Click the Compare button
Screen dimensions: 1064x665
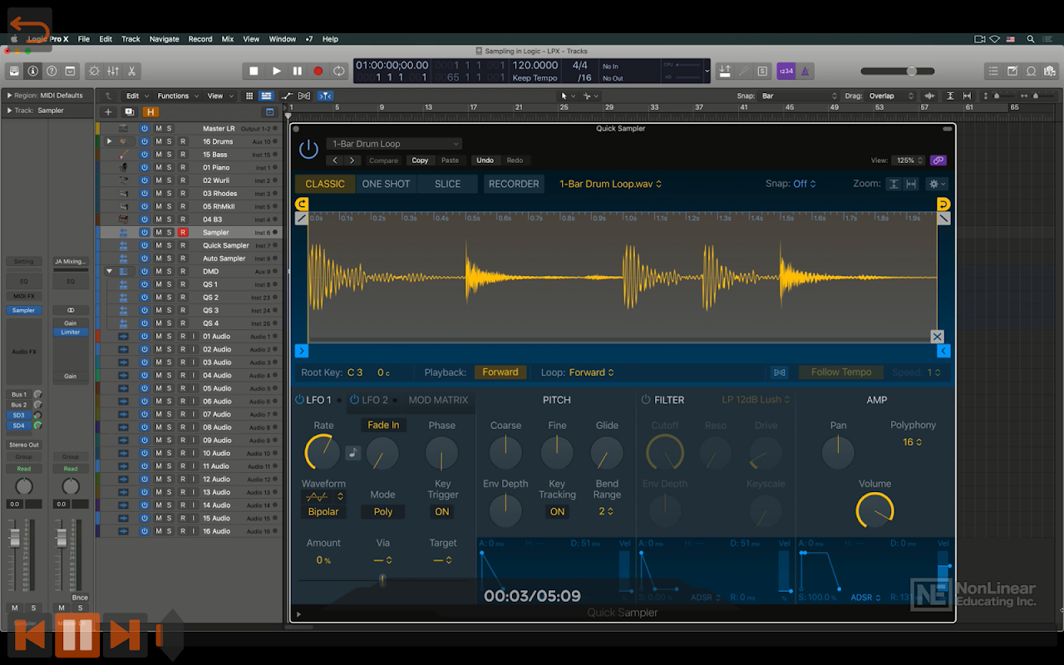(383, 160)
